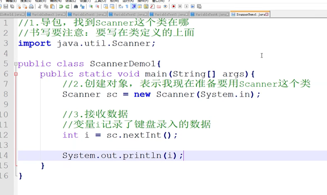The width and height of the screenshot is (327, 195).
Task: Switch to the VariableTest1.java tab
Action: click(87, 14)
